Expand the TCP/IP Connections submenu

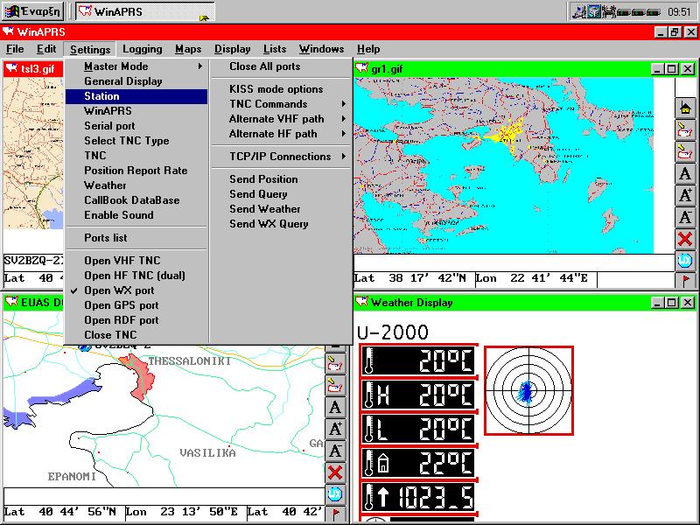point(280,157)
